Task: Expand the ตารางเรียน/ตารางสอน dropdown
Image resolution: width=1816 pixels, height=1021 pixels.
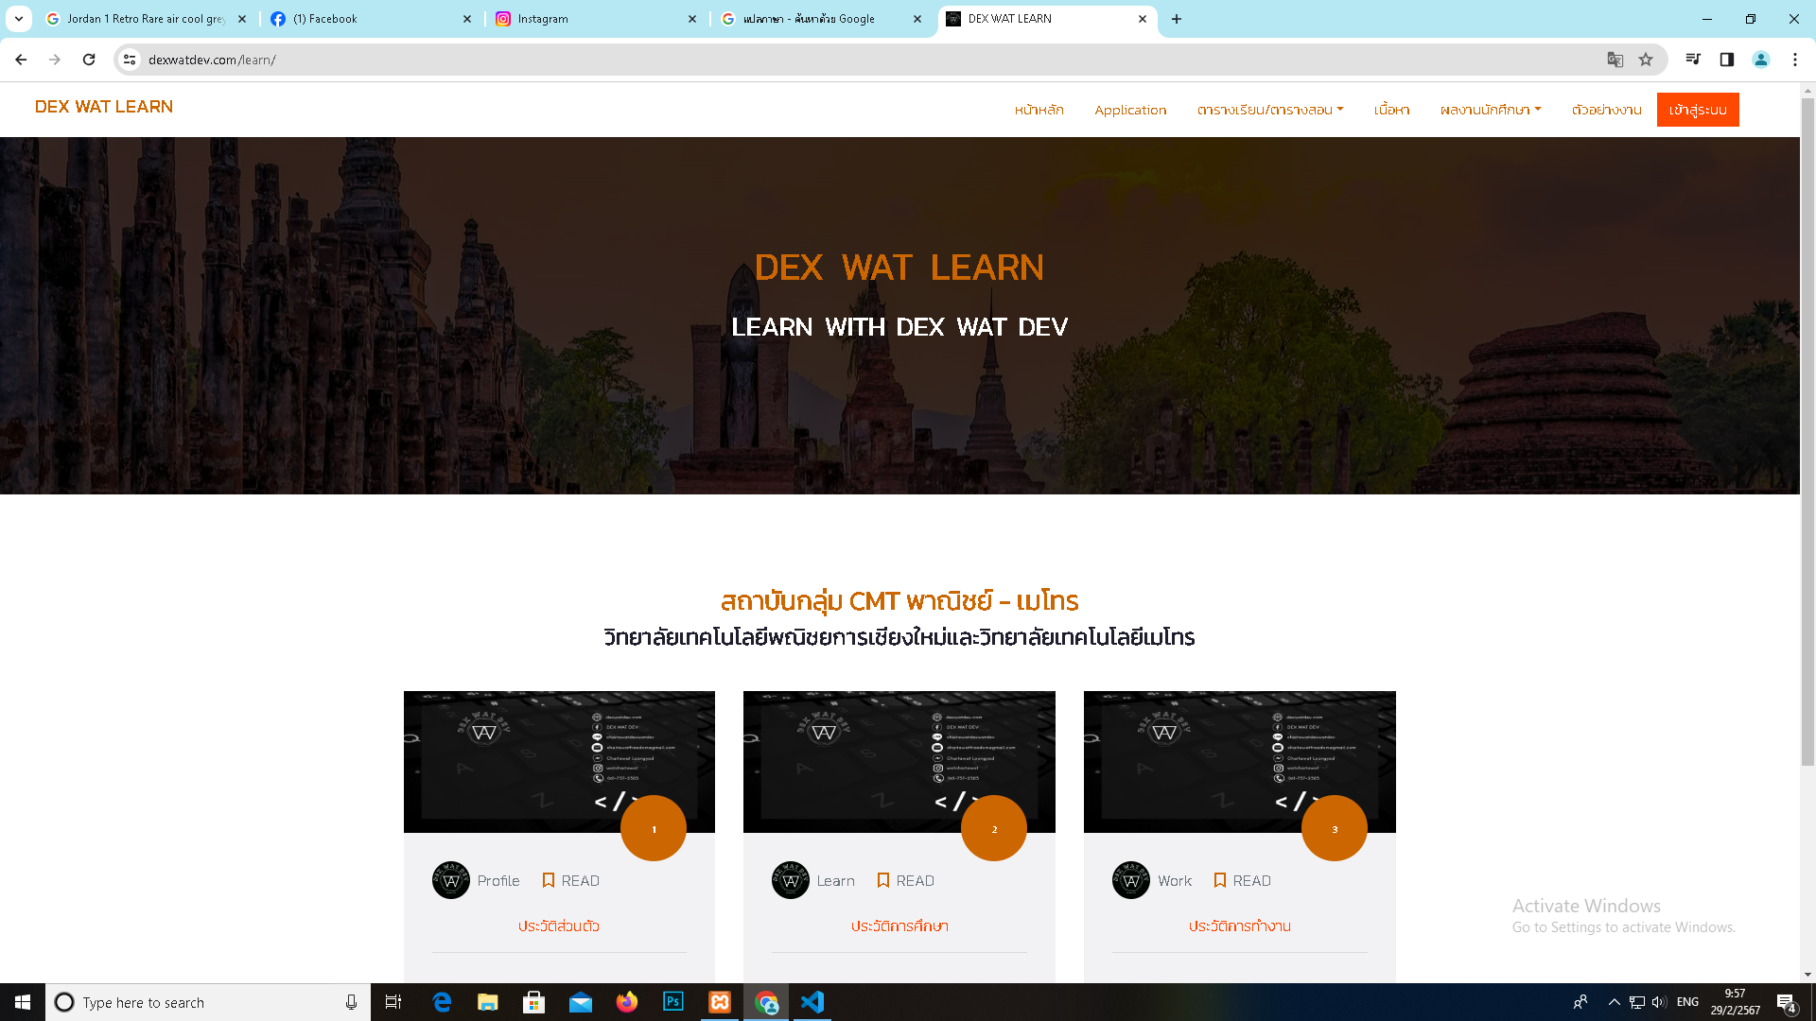Action: [x=1270, y=110]
